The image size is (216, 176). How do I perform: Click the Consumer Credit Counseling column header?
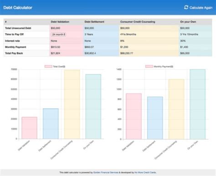click(x=138, y=22)
